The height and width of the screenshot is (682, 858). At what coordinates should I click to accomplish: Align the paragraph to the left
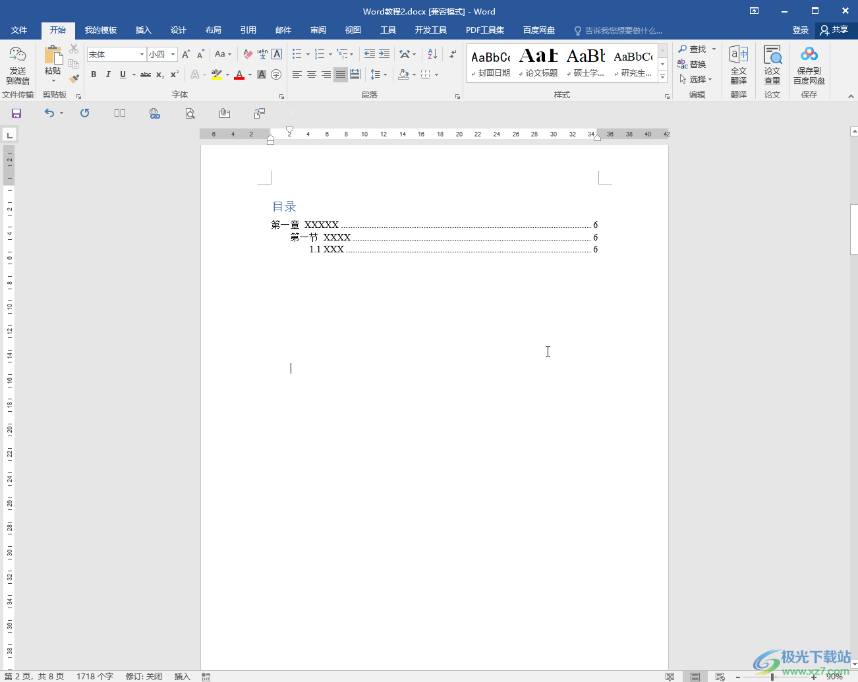coord(297,74)
